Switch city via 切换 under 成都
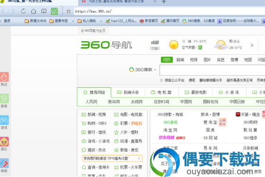This screenshot has height=177, width=265. (x=155, y=48)
